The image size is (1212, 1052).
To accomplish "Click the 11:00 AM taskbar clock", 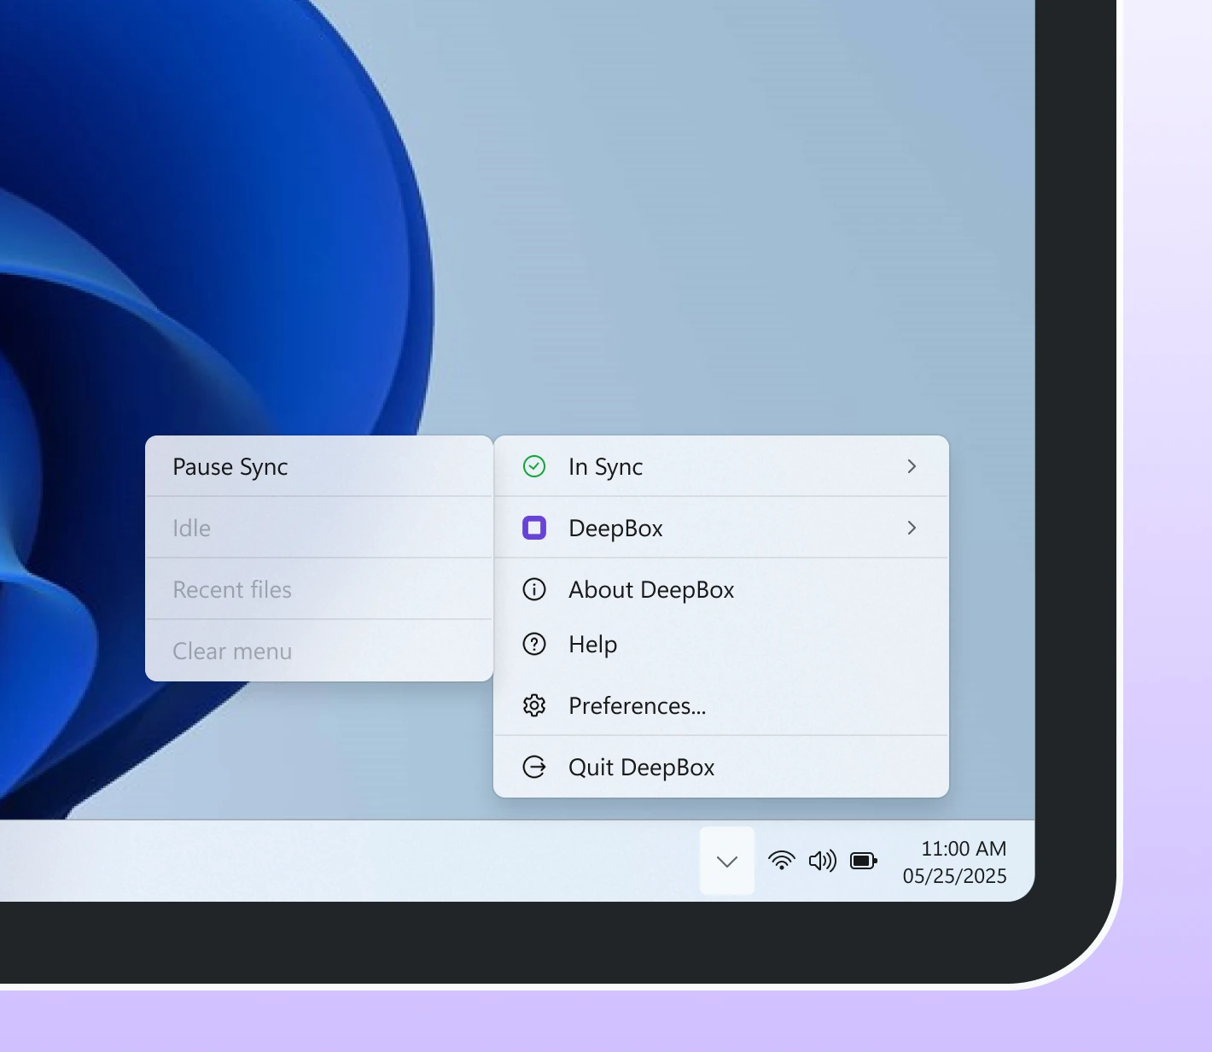I will click(964, 849).
